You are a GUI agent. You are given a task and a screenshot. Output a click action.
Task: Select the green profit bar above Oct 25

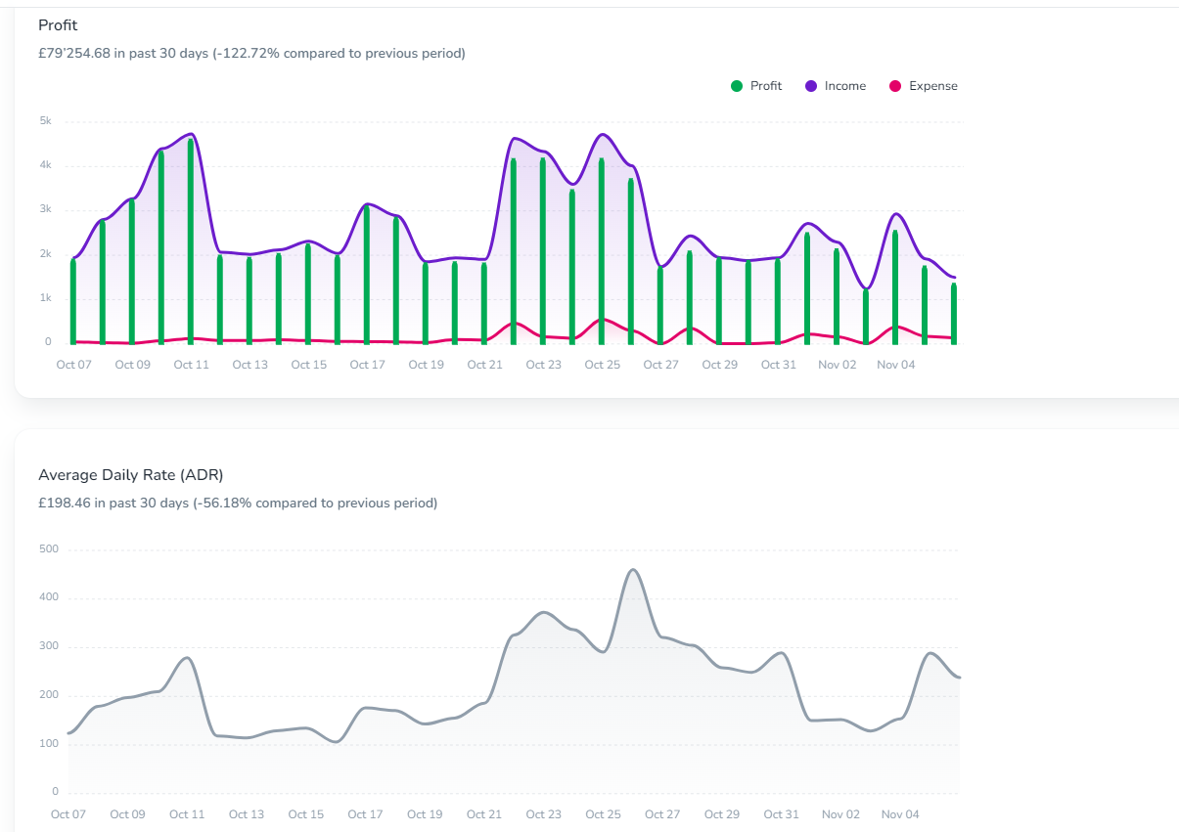click(602, 254)
